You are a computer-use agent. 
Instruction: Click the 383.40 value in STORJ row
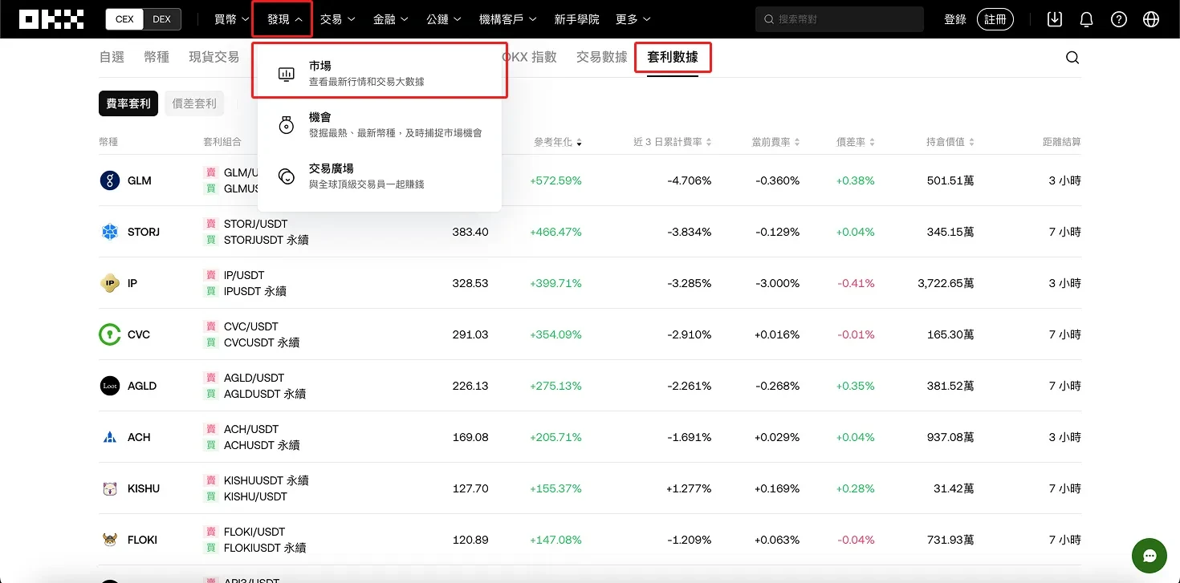[x=470, y=232]
